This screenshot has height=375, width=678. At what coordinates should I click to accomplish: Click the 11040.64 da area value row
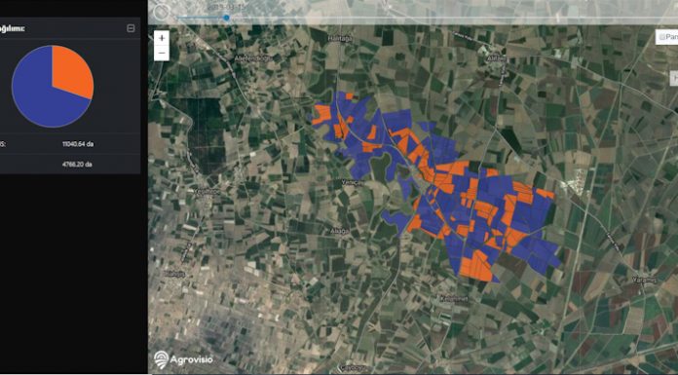pyautogui.click(x=69, y=144)
